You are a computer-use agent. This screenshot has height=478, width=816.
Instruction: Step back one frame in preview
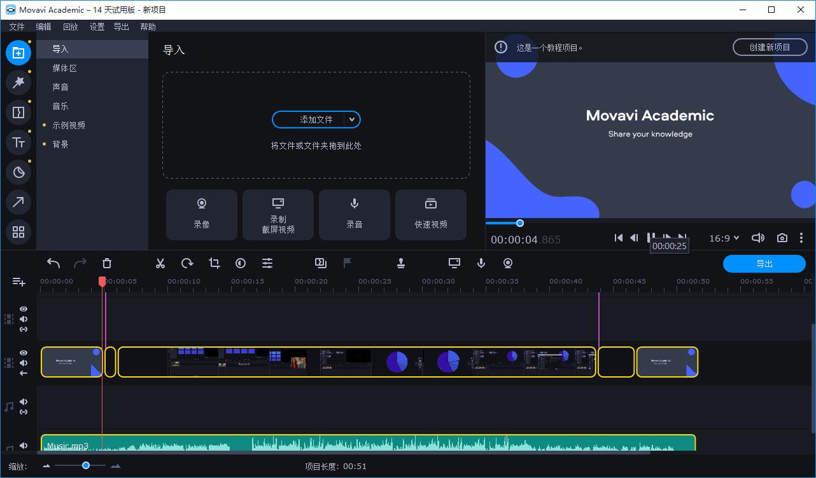coord(634,238)
